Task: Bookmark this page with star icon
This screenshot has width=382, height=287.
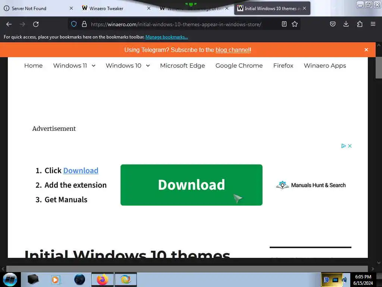Action: 295,24
